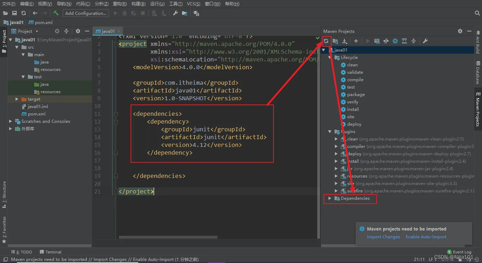This screenshot has height=263, width=482.
Task: Click Add Configuration button
Action: pyautogui.click(x=86, y=13)
